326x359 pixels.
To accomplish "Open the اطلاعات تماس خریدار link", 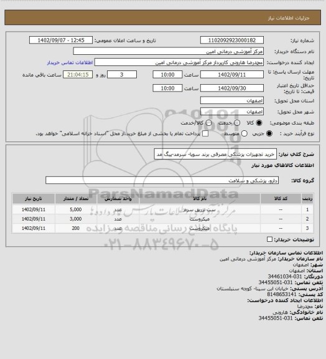I will [70, 62].
